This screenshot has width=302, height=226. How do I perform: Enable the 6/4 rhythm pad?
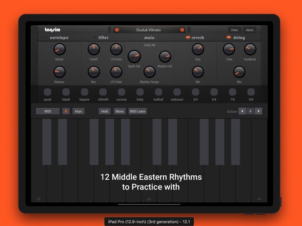(195, 92)
